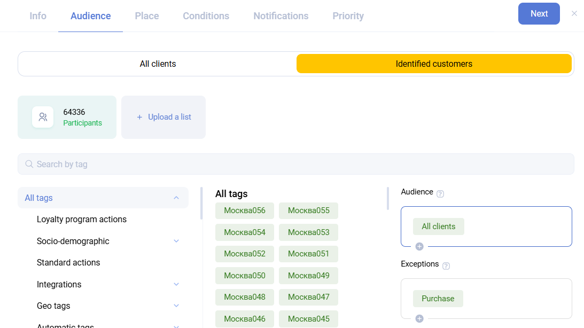Select the Москва056 tag
The height and width of the screenshot is (328, 584).
(245, 210)
